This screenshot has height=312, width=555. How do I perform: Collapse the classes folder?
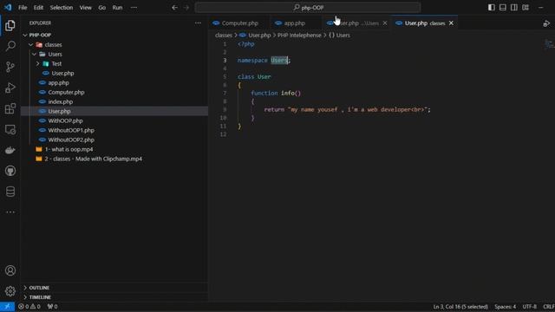31,45
